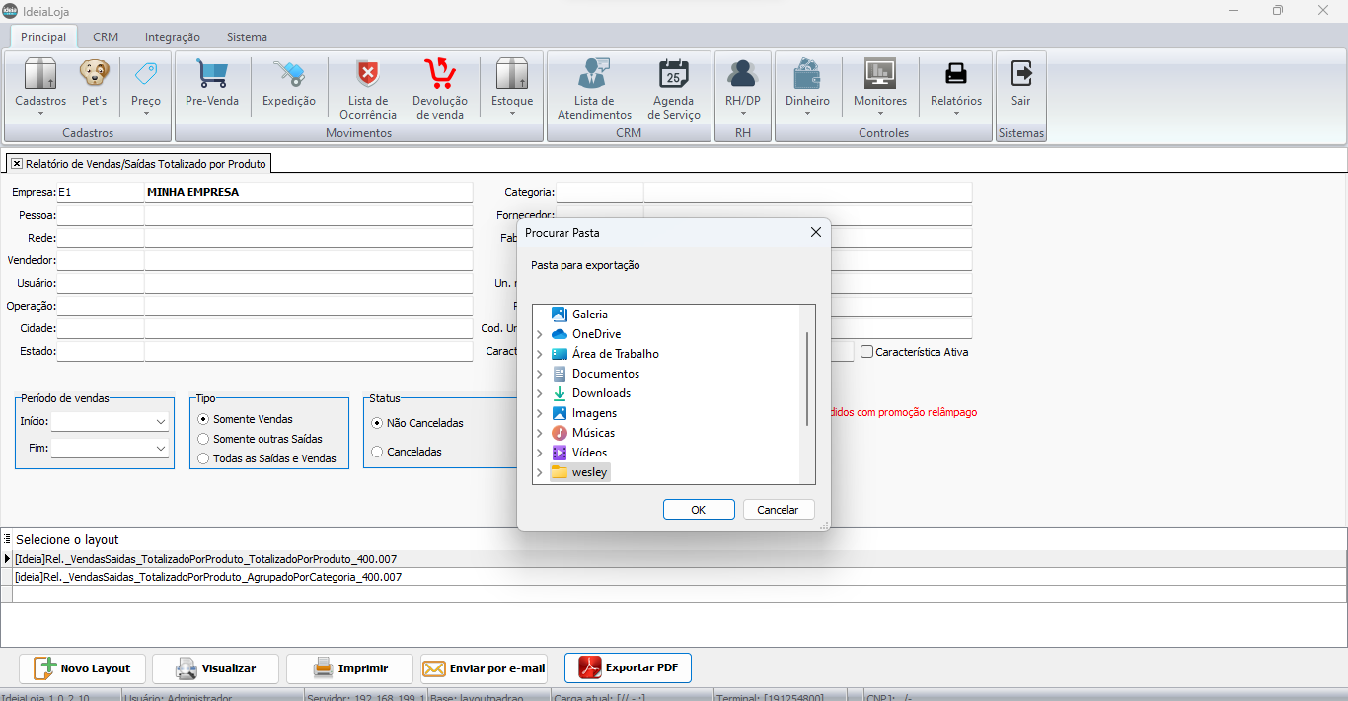This screenshot has height=701, width=1348.
Task: Open the Pre-Venda shopping cart icon
Action: pos(211,75)
